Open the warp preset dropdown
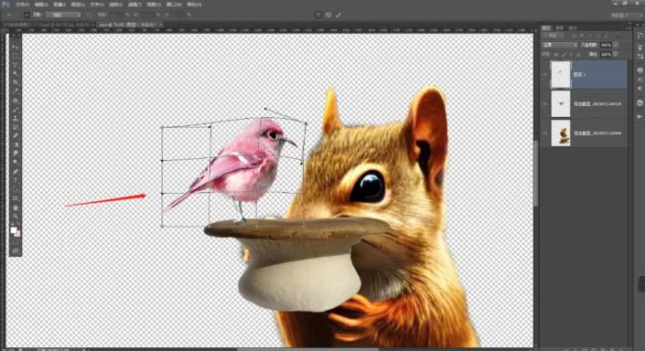The height and width of the screenshot is (351, 645). pos(63,15)
